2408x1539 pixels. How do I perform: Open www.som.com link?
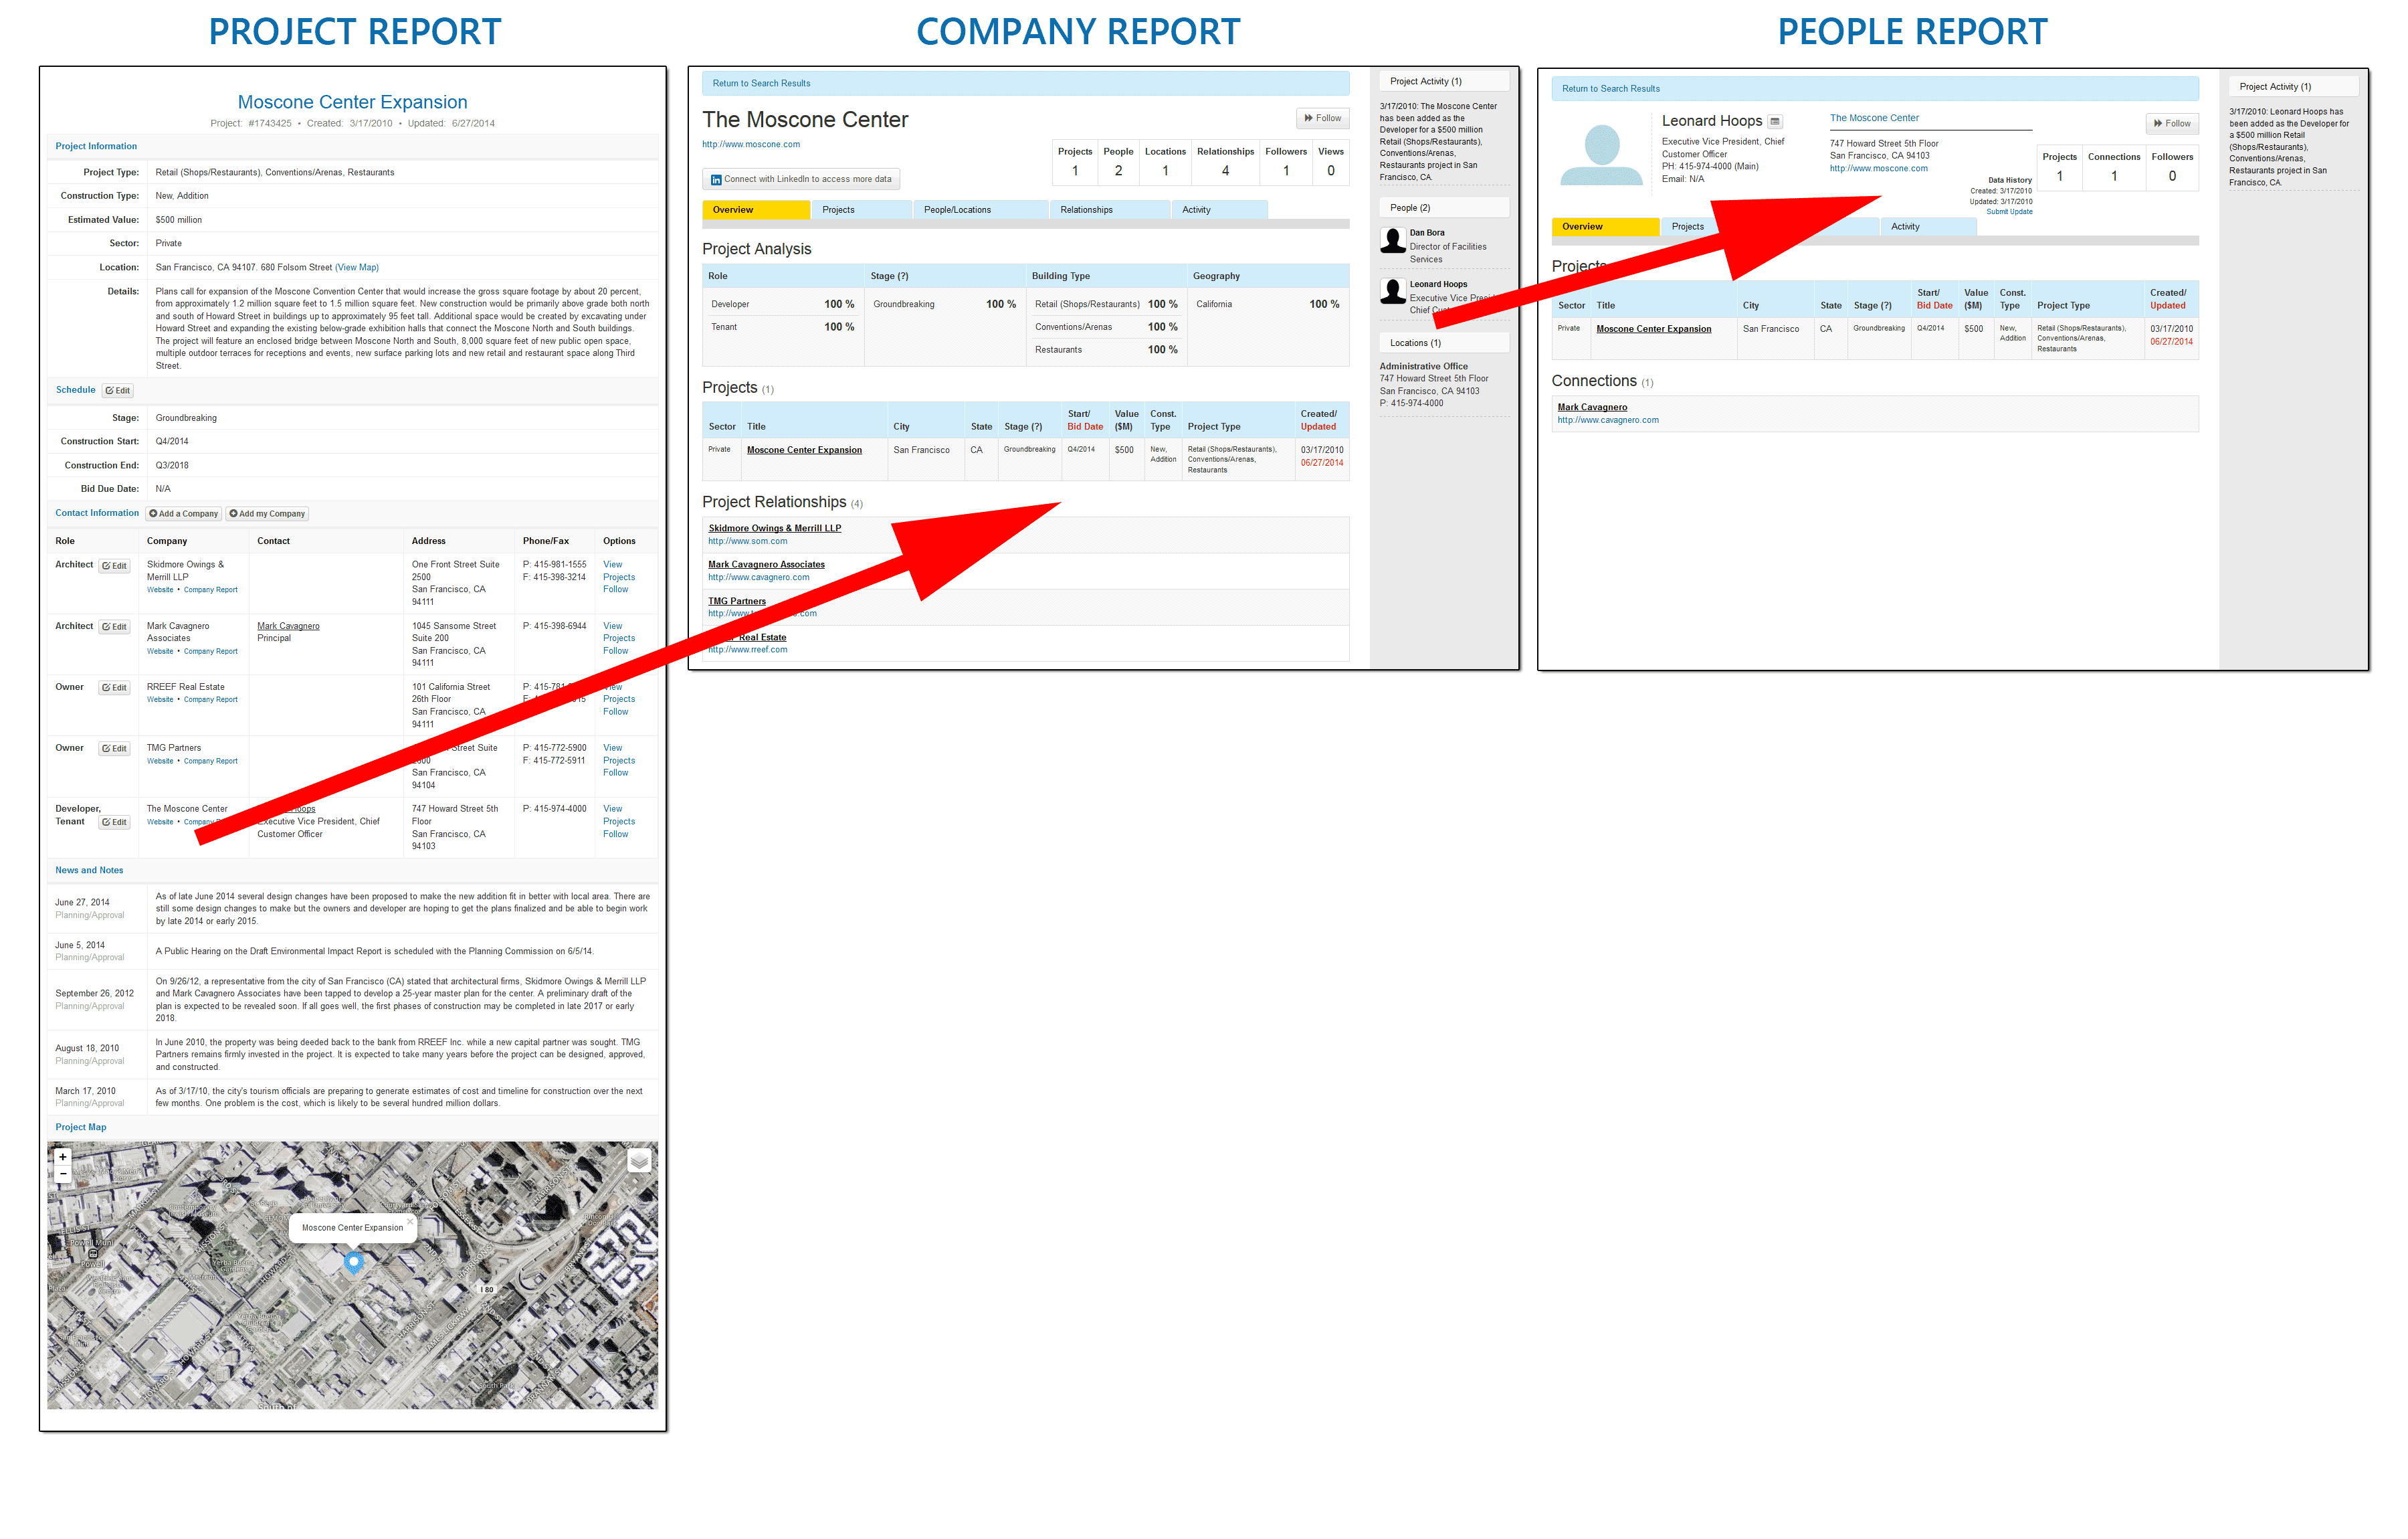click(748, 541)
